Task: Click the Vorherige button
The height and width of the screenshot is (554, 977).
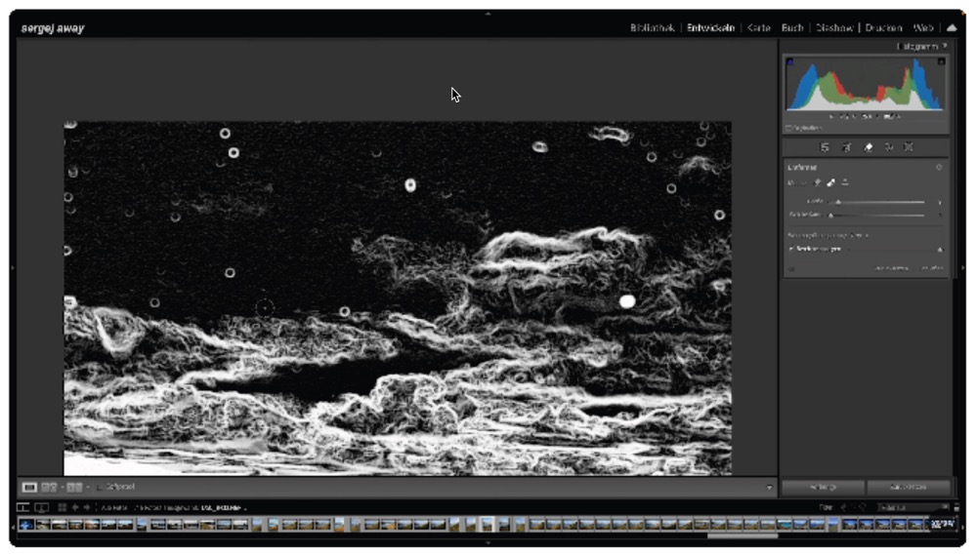Action: pos(823,487)
